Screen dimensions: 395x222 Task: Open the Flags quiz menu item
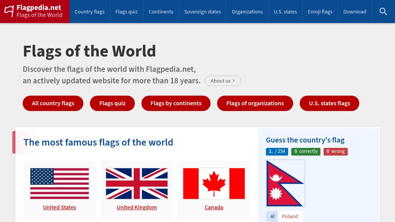coord(126,12)
